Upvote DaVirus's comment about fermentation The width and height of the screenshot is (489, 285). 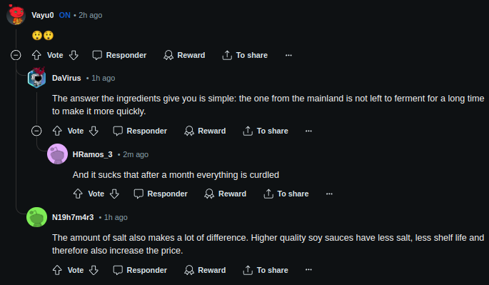57,131
